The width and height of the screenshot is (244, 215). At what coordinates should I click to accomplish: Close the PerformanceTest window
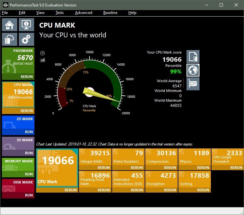[236, 5]
